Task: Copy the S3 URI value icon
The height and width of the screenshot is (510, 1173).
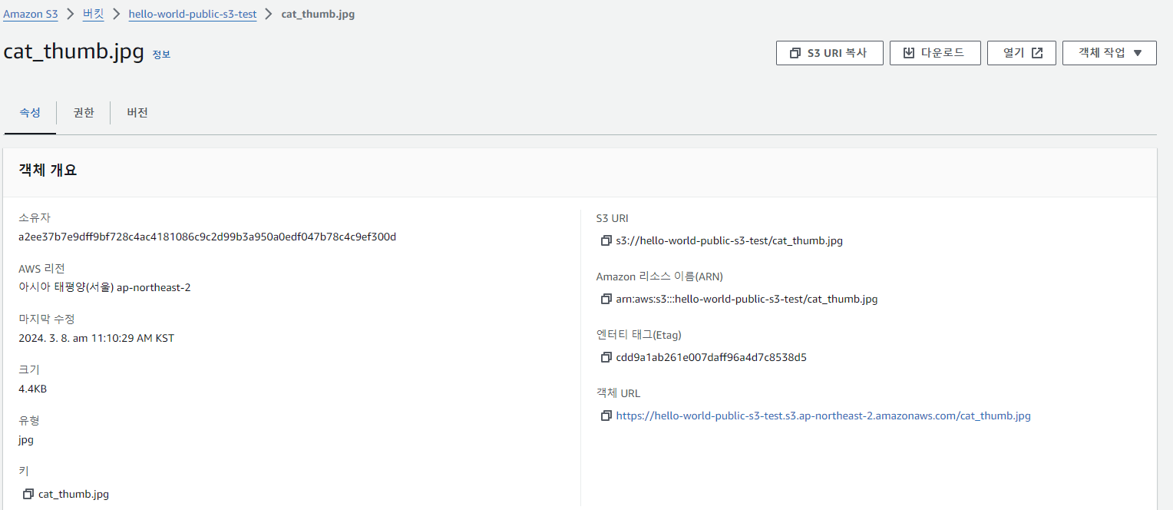Action: 606,241
